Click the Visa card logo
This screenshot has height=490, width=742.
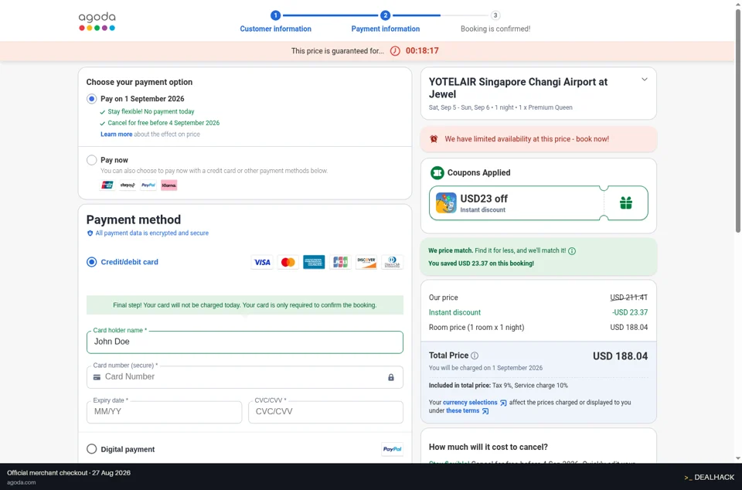262,262
